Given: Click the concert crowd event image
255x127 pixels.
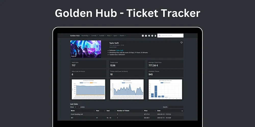Looking at the screenshot, I should click(85, 49).
